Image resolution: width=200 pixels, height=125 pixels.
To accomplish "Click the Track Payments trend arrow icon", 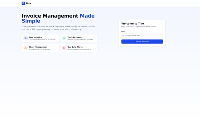I will tap(64, 38).
